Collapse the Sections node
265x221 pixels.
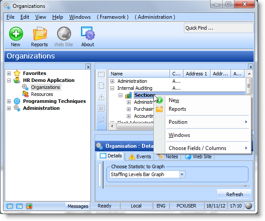pyautogui.click(x=120, y=95)
